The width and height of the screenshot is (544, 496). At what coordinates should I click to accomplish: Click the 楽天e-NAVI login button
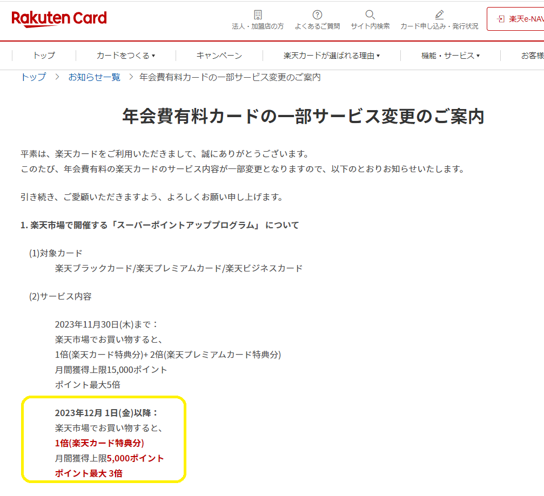[x=515, y=19]
